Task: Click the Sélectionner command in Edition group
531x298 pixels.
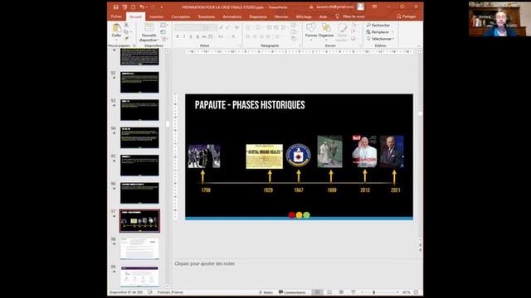Action: tap(379, 39)
